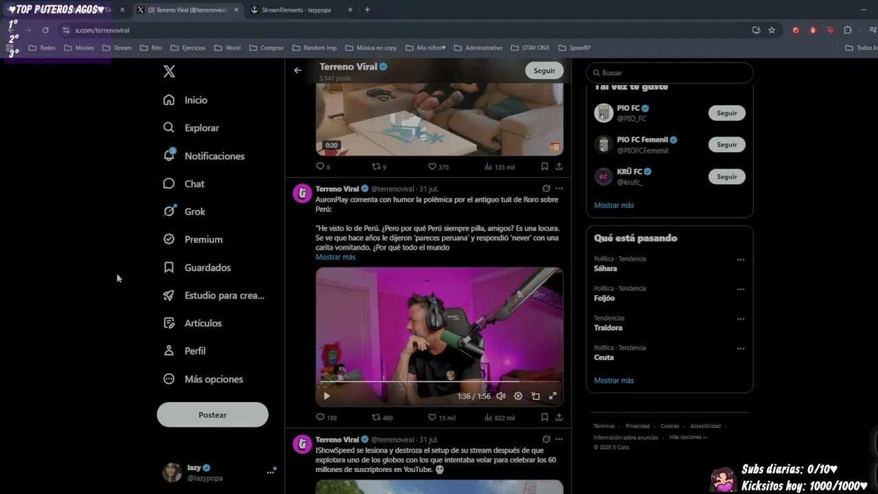Click the Buscar search field

click(x=669, y=73)
